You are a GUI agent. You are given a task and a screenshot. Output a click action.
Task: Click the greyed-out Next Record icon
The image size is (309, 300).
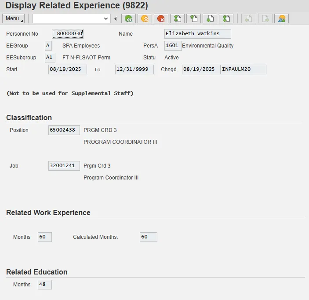coord(265,18)
